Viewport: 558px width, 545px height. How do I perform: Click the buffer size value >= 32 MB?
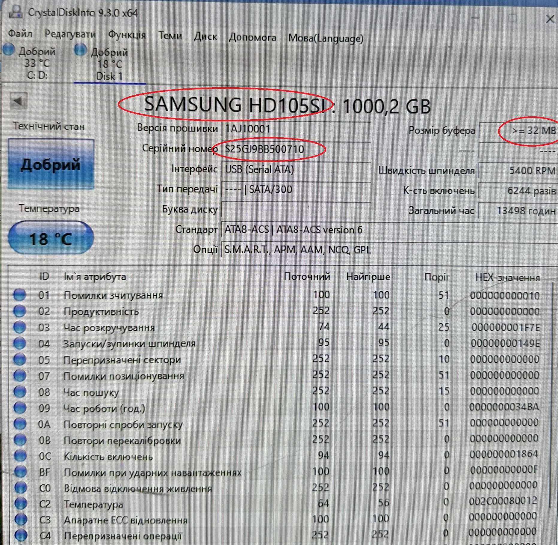(518, 130)
